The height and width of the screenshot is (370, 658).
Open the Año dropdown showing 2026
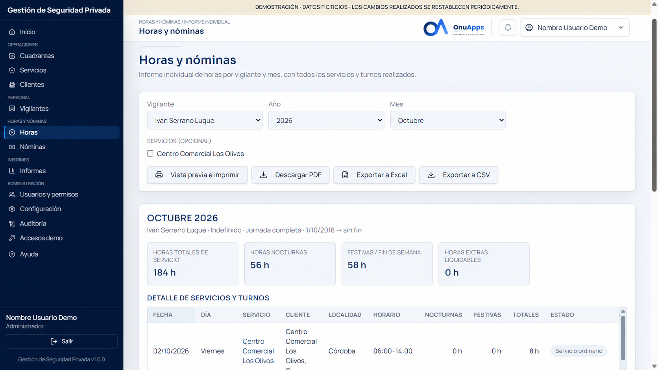coord(326,120)
